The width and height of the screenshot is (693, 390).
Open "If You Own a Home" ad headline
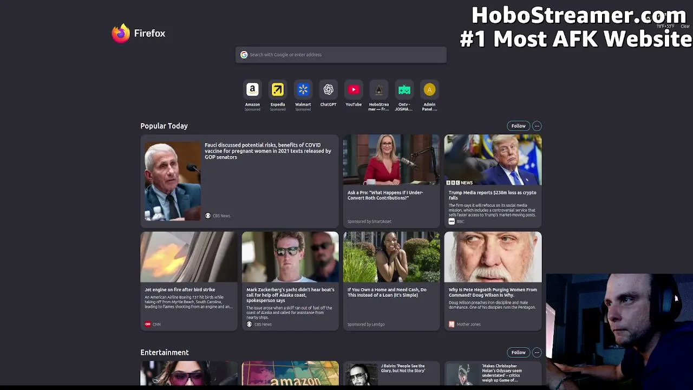click(387, 292)
